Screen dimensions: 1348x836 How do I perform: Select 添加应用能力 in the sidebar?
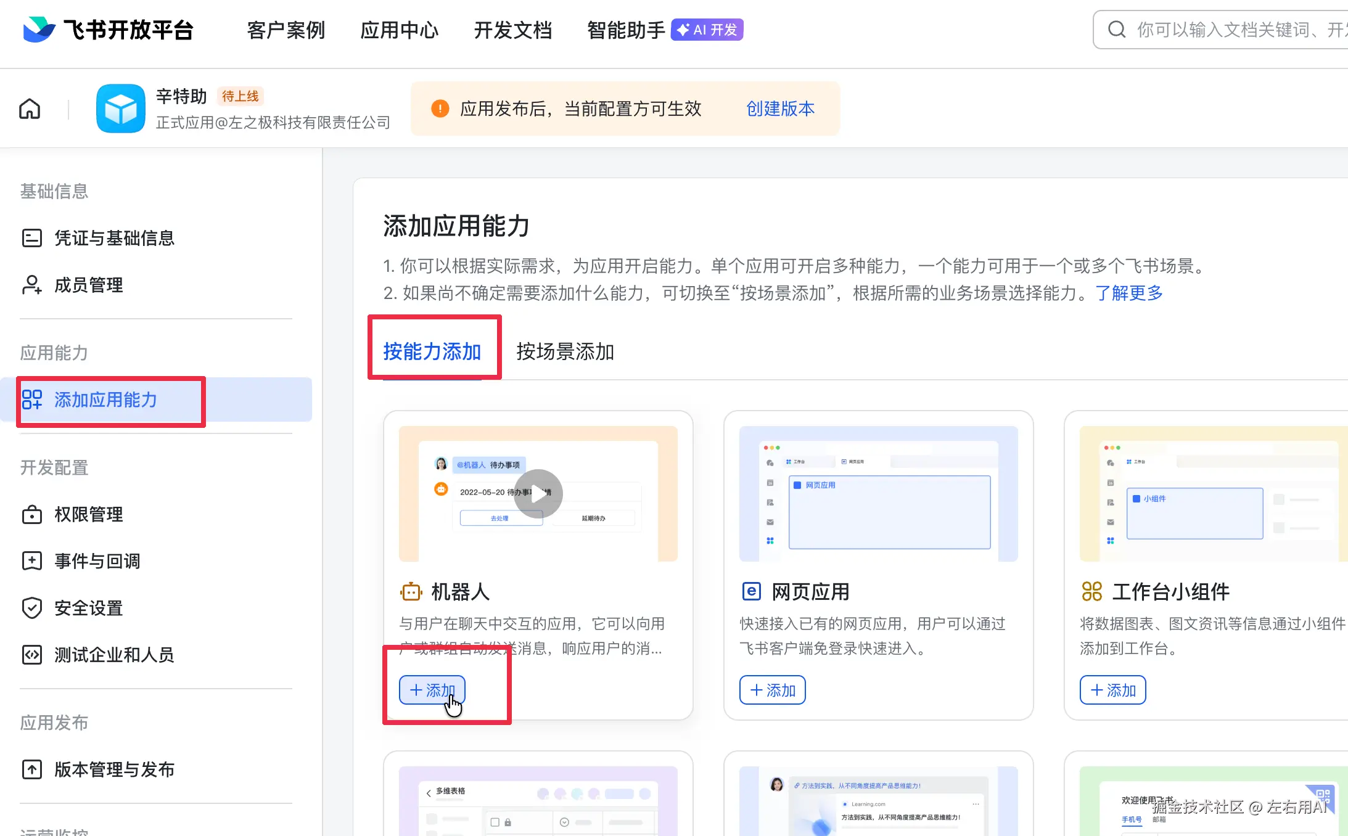click(x=105, y=400)
